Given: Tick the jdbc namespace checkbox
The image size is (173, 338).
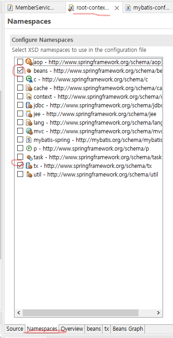Looking at the screenshot, I should (20, 105).
